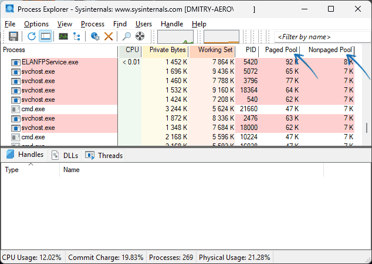Click the Find Window's Process crosshair icon
The height and width of the screenshot is (264, 372).
pyautogui.click(x=141, y=36)
